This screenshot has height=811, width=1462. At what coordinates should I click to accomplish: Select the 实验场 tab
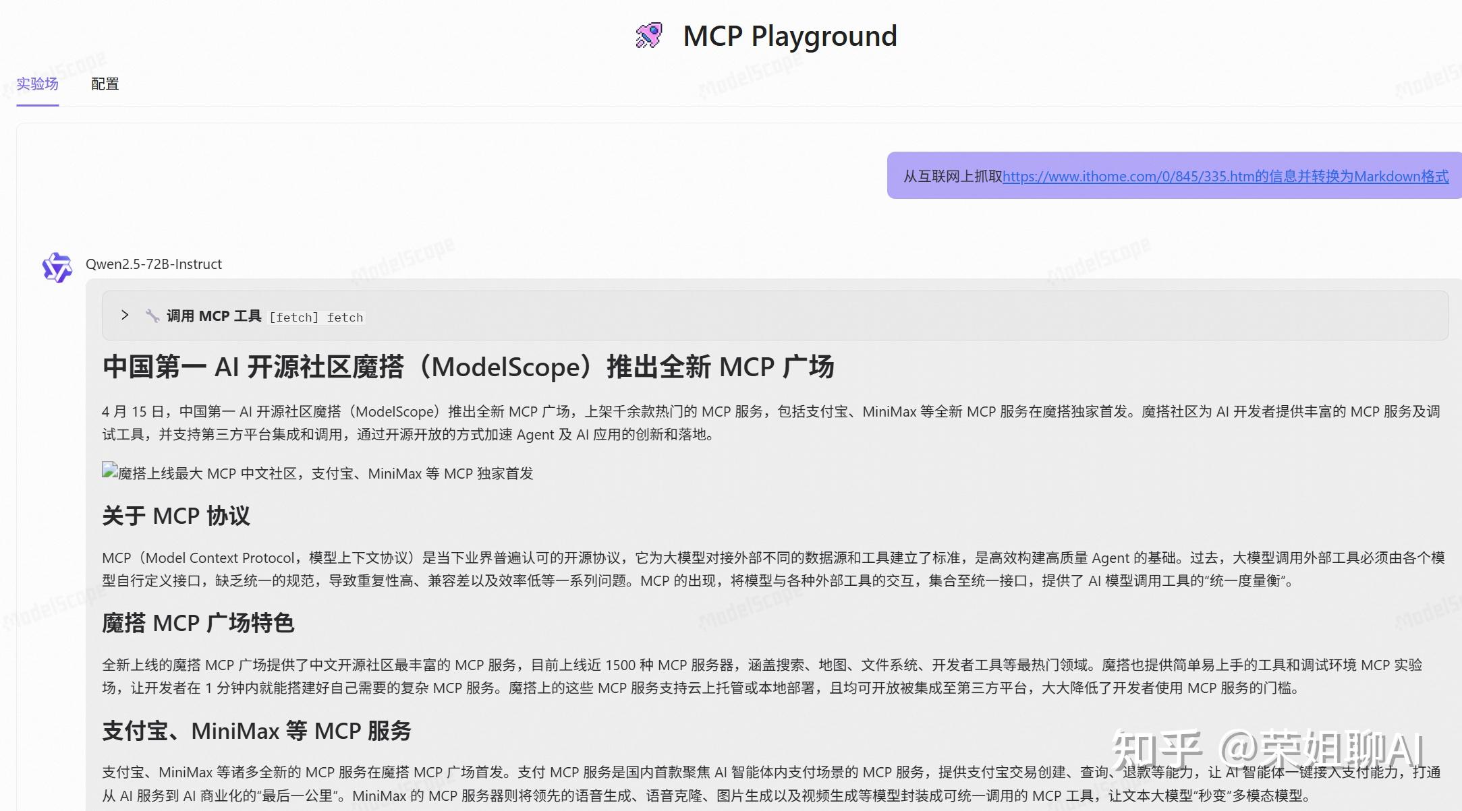point(37,84)
